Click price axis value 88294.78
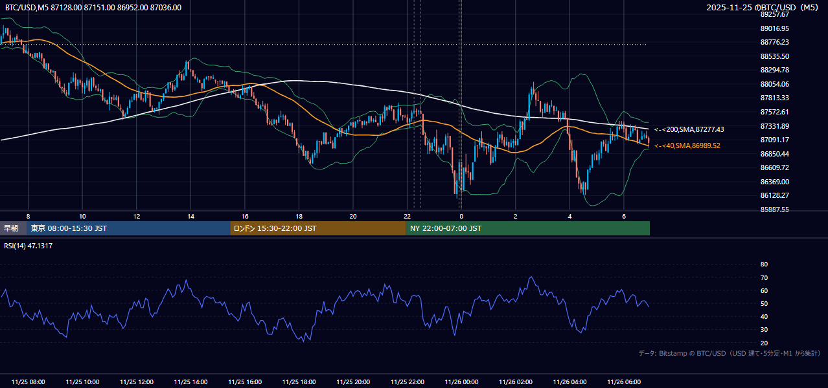 point(774,70)
